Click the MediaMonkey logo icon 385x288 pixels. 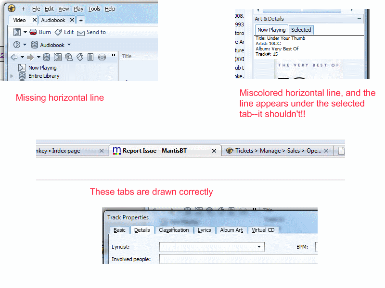[12, 9]
